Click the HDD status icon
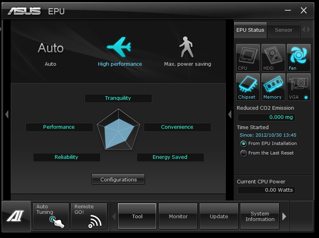Screen dimensions: 319x238 [273, 58]
